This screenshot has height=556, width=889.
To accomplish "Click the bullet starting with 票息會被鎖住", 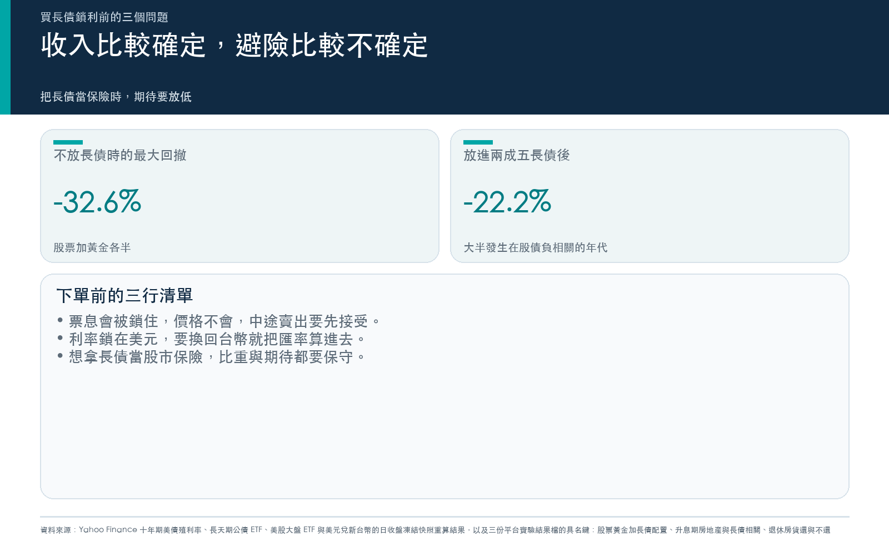I will 219,321.
